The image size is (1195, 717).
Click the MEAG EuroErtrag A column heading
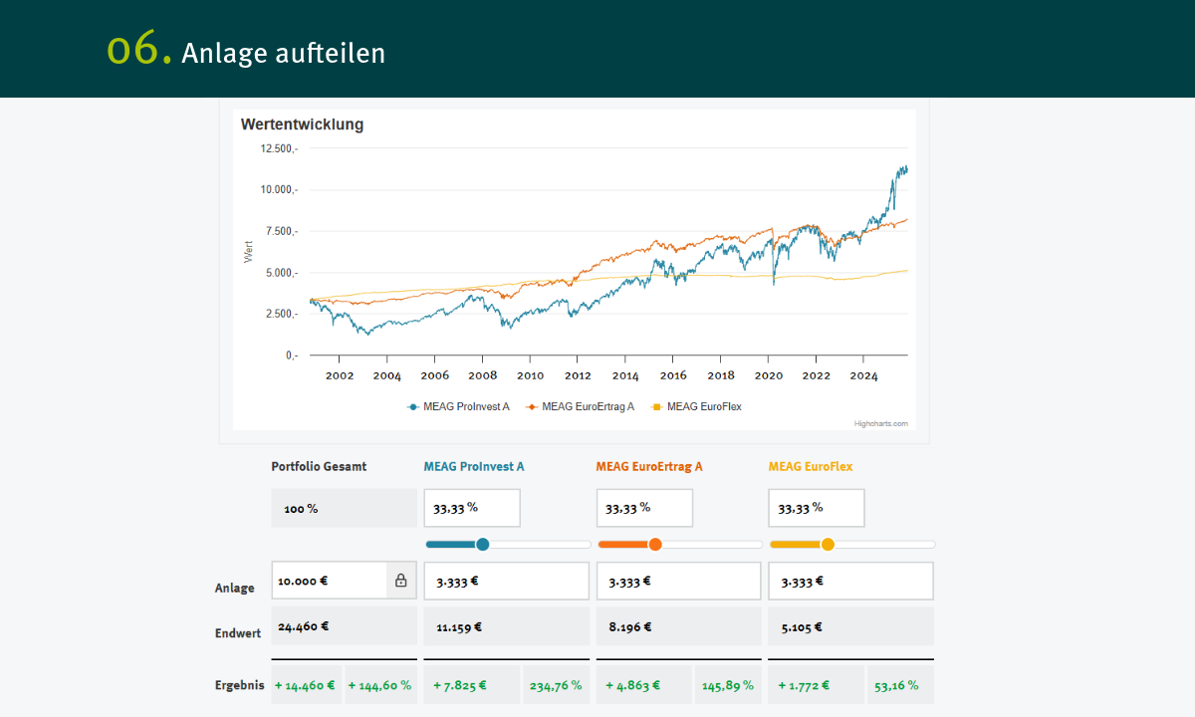tap(649, 466)
